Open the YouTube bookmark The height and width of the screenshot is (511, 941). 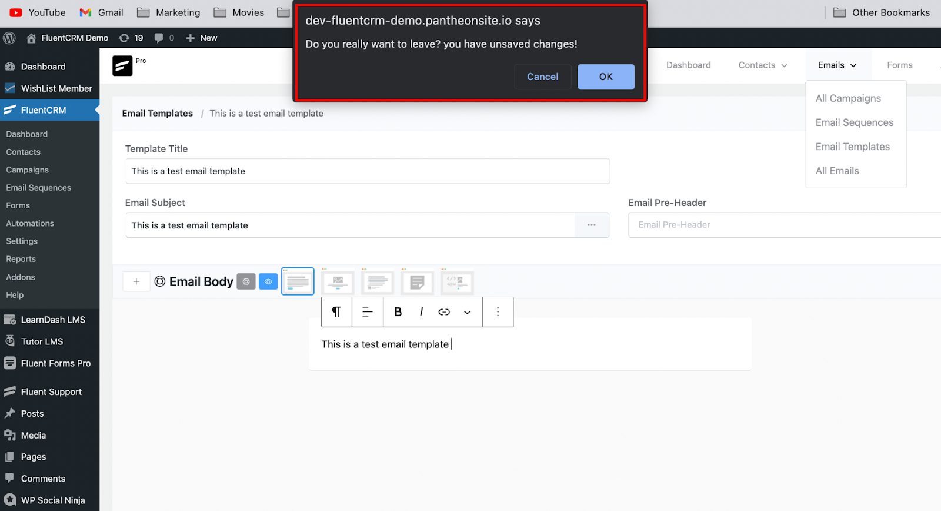pyautogui.click(x=38, y=12)
